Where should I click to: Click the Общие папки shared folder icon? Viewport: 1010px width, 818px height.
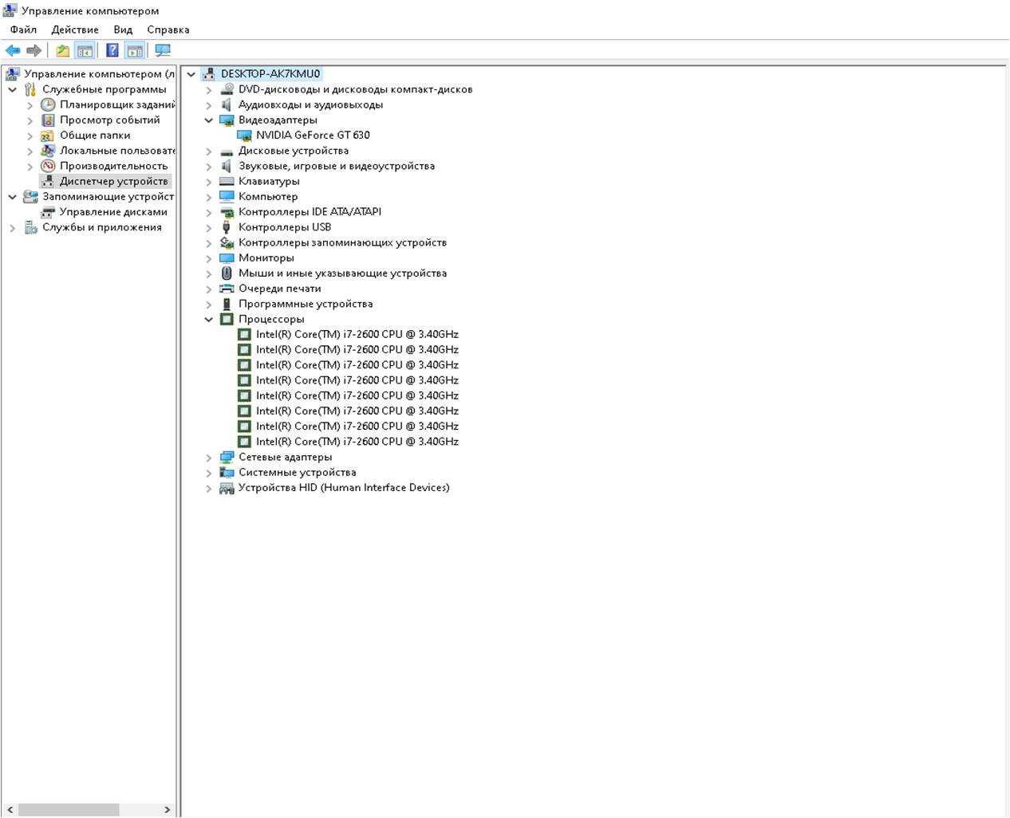click(48, 136)
